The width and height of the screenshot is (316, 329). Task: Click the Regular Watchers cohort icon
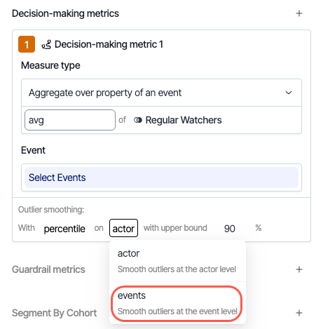click(x=138, y=120)
